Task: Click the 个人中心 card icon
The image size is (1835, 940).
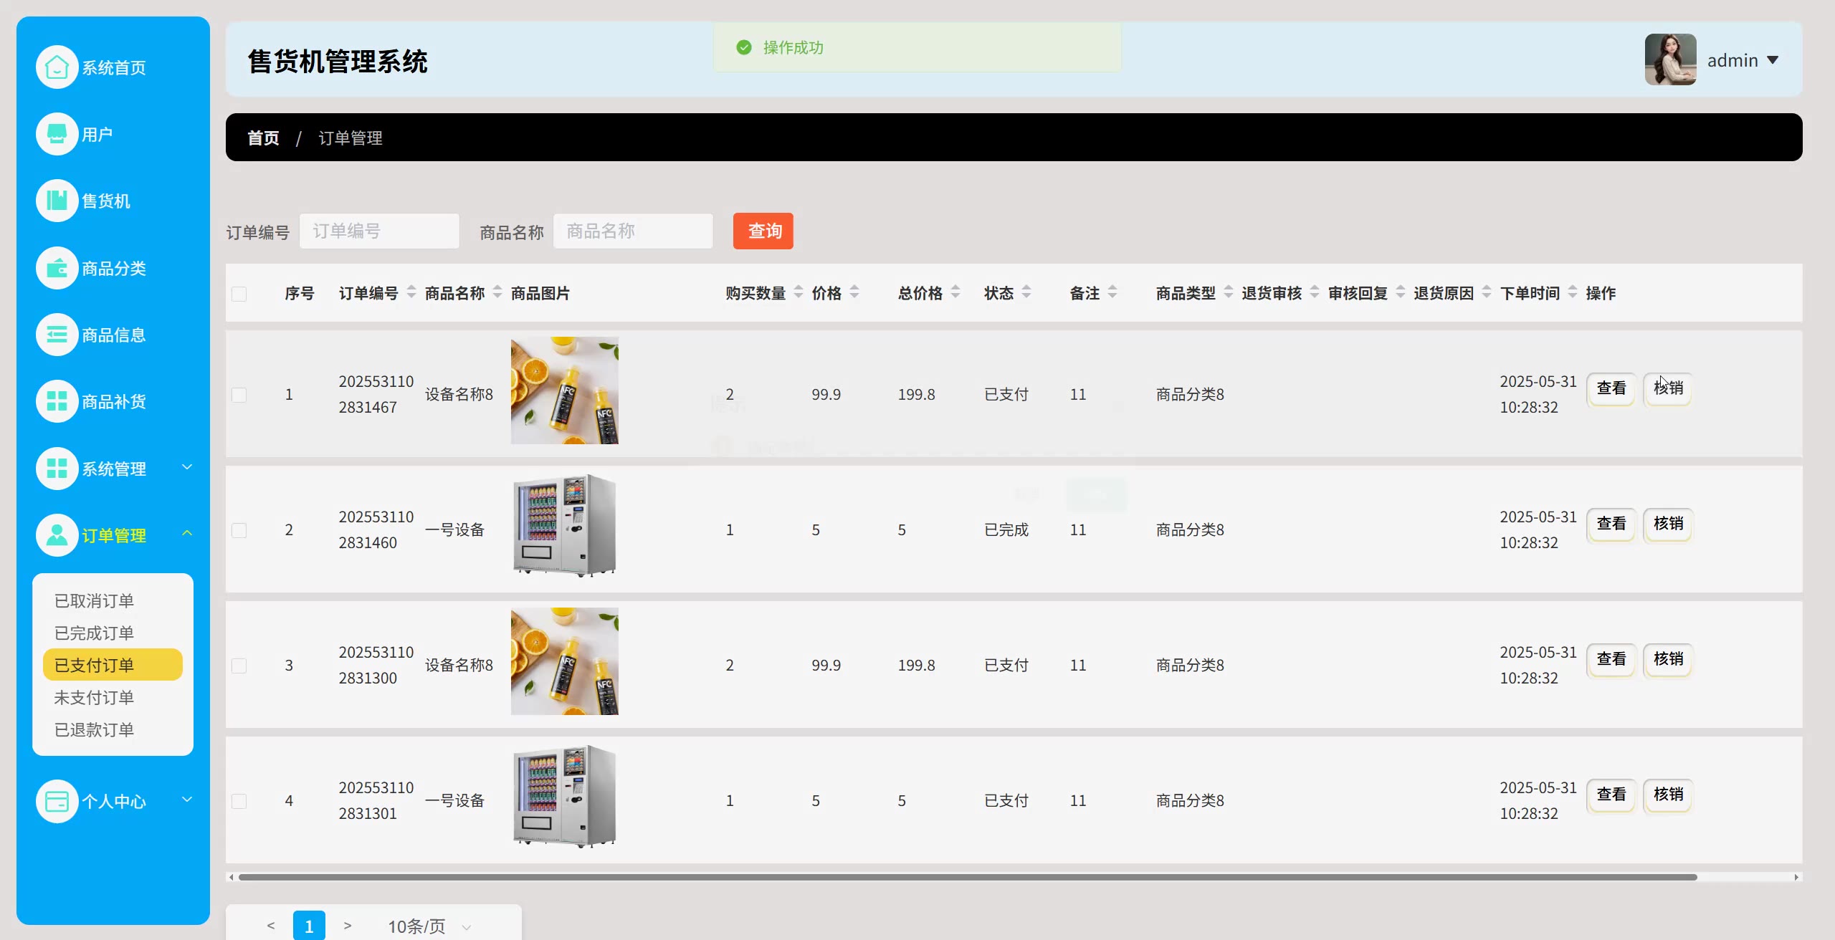Action: [x=57, y=801]
